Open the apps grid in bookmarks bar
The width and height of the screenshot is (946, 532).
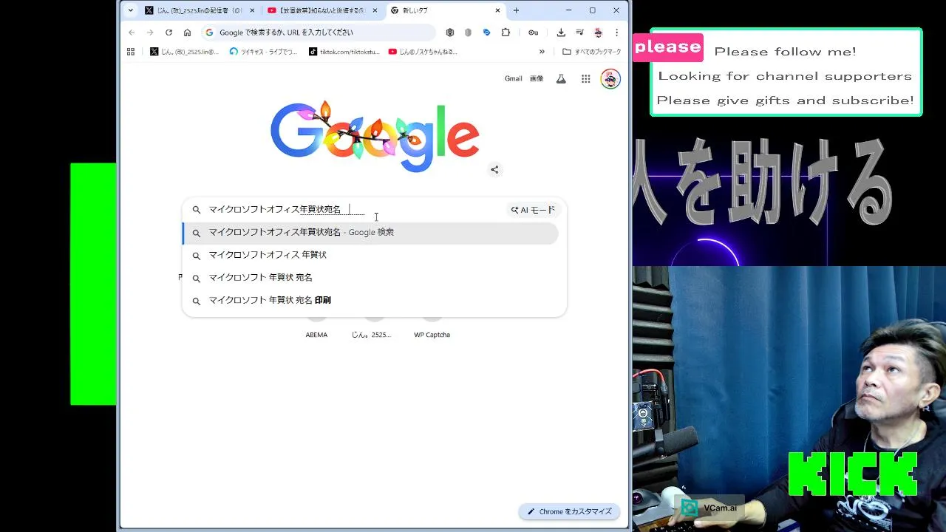pos(131,52)
